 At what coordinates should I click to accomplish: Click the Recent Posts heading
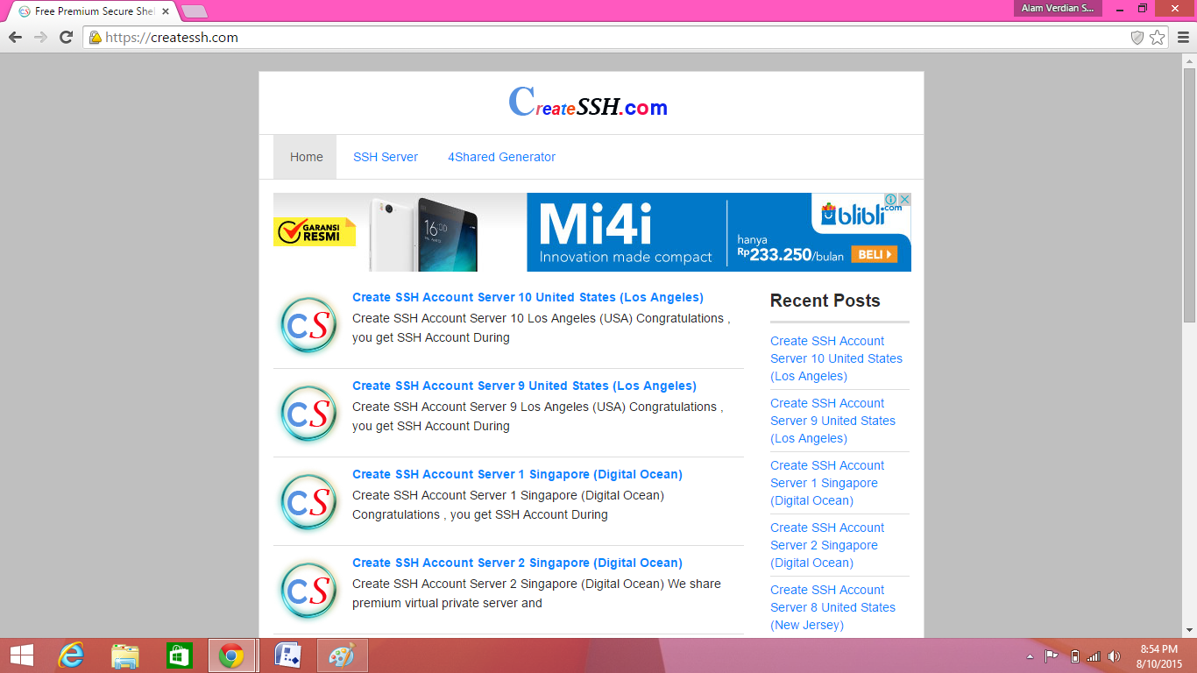(825, 301)
